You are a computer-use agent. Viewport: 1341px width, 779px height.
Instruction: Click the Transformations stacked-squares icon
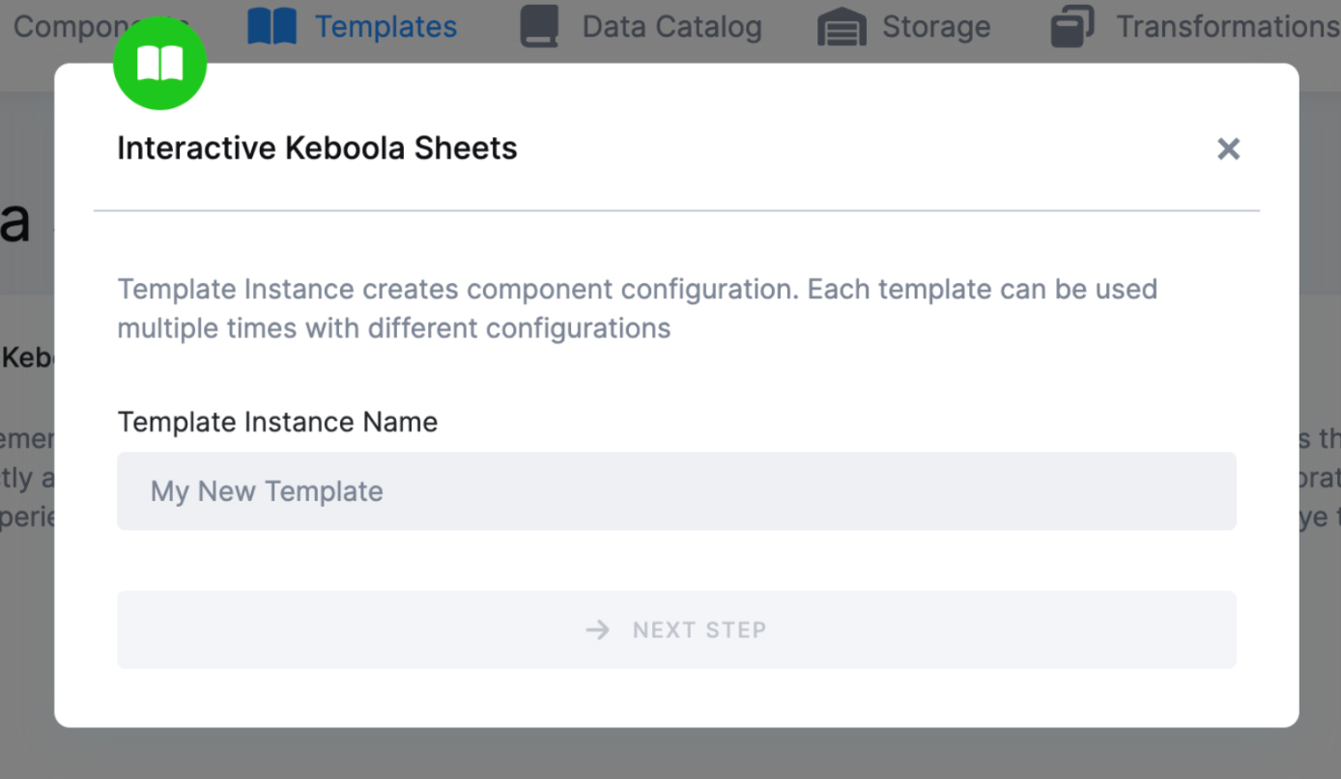1072,27
